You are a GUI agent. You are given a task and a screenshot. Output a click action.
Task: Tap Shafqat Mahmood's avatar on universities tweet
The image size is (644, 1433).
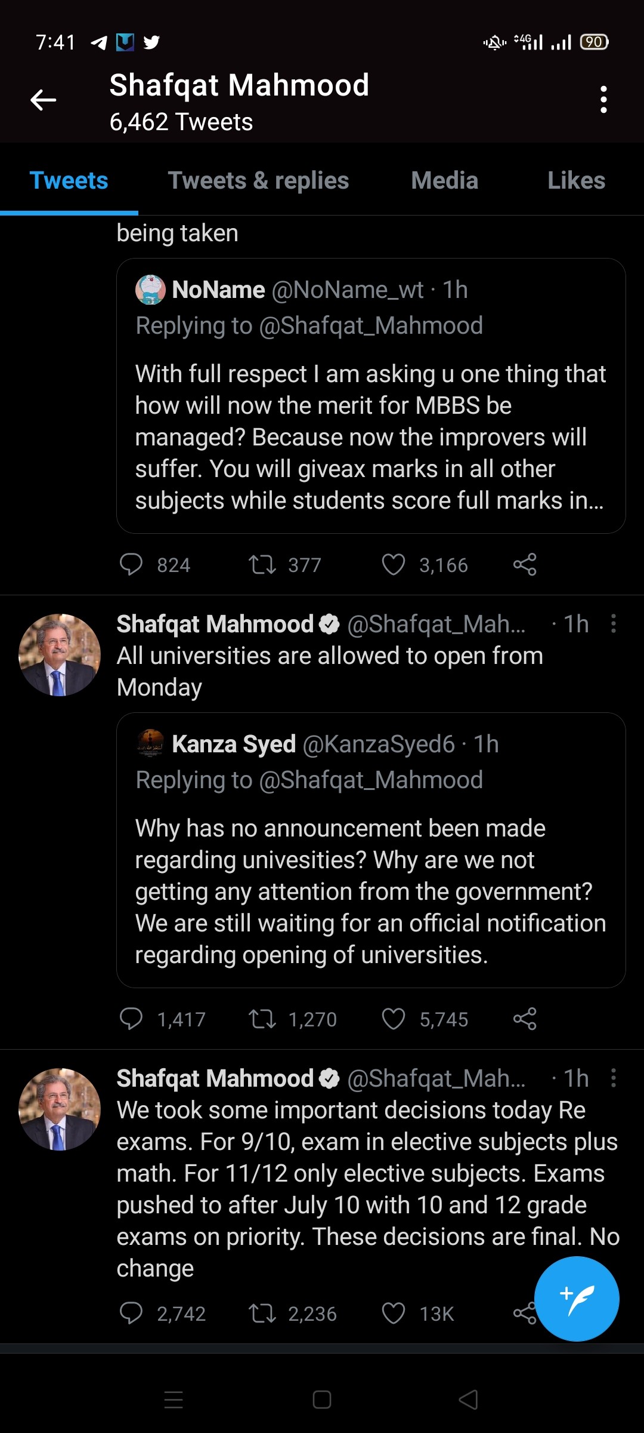(59, 654)
